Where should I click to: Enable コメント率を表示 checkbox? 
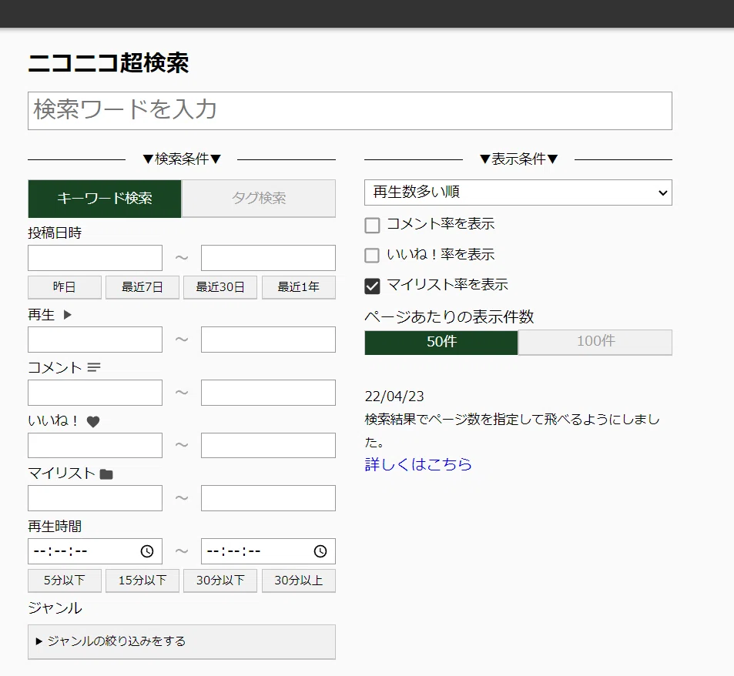[372, 225]
